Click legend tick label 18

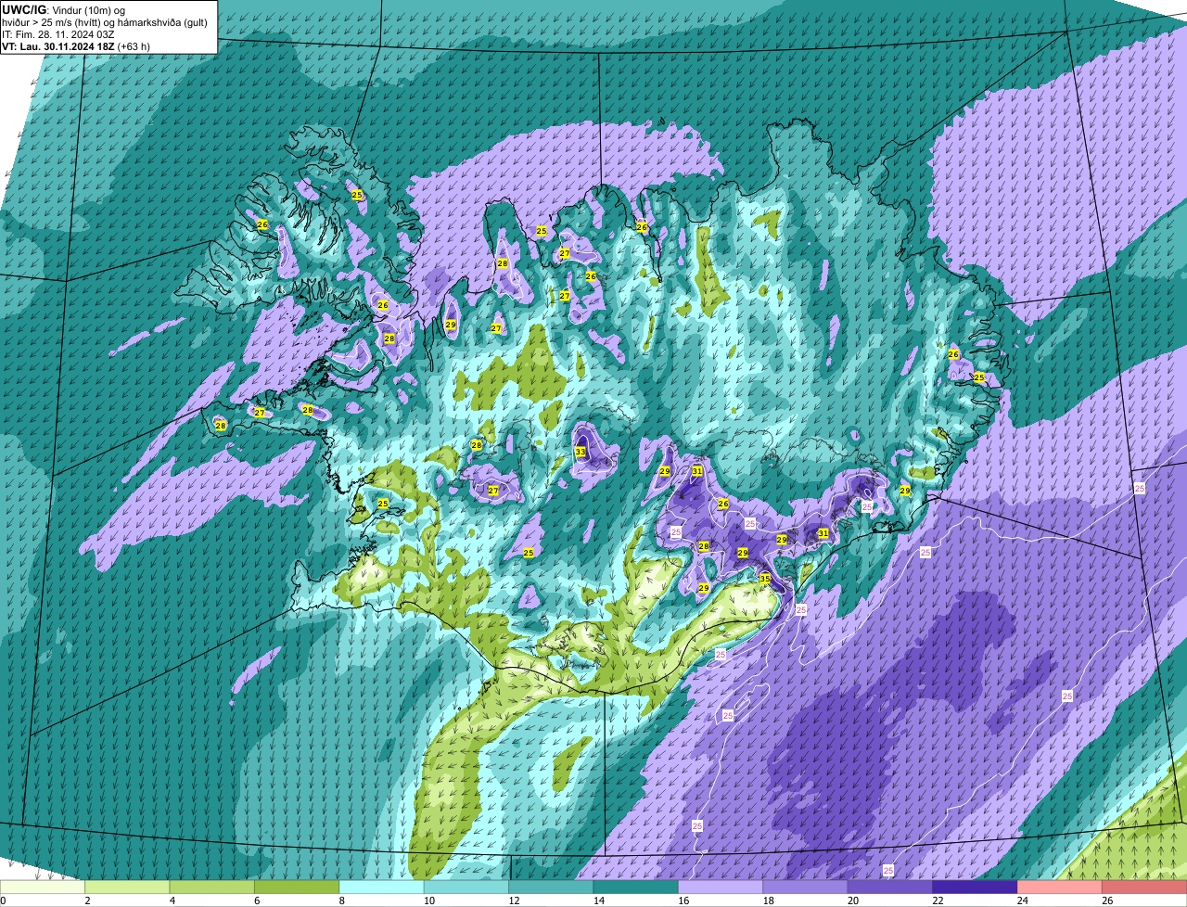(x=768, y=901)
